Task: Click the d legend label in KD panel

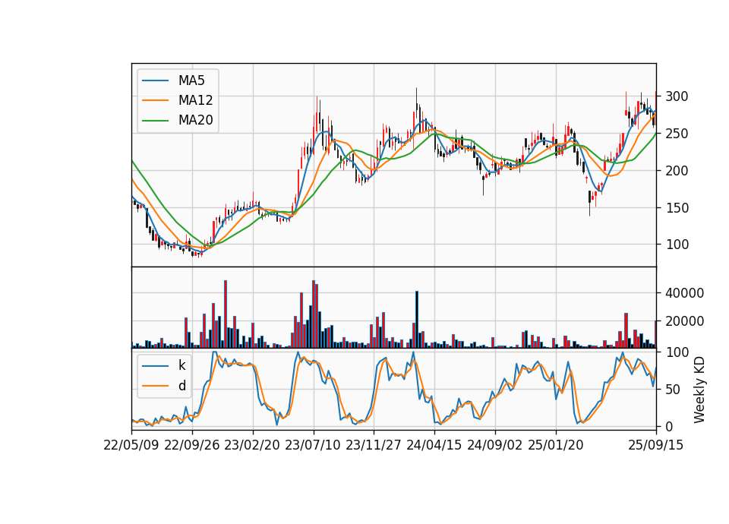Action: pos(182,386)
